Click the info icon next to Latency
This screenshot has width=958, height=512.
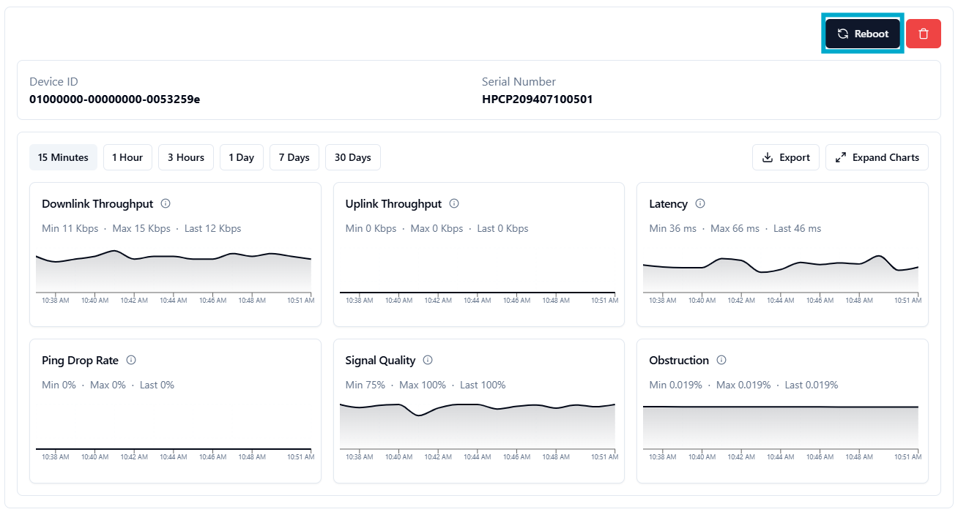pyautogui.click(x=700, y=203)
